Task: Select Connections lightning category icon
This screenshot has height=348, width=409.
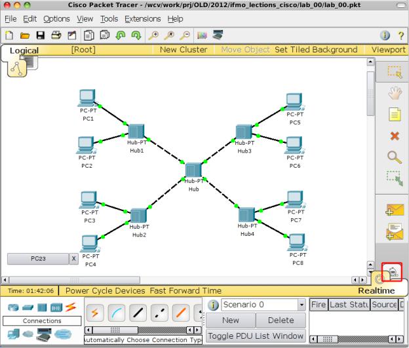Action: 70,307
